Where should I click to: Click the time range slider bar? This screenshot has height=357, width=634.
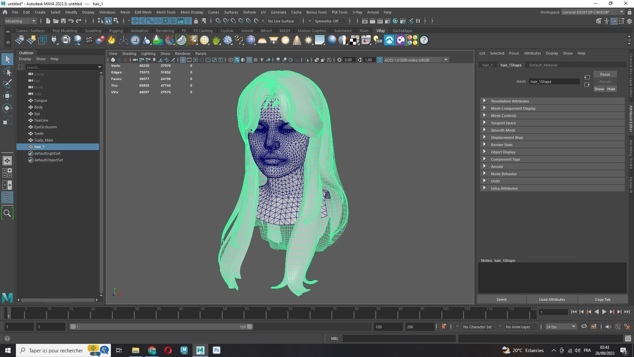click(x=161, y=327)
